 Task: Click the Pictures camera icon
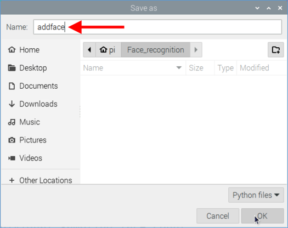[12, 140]
